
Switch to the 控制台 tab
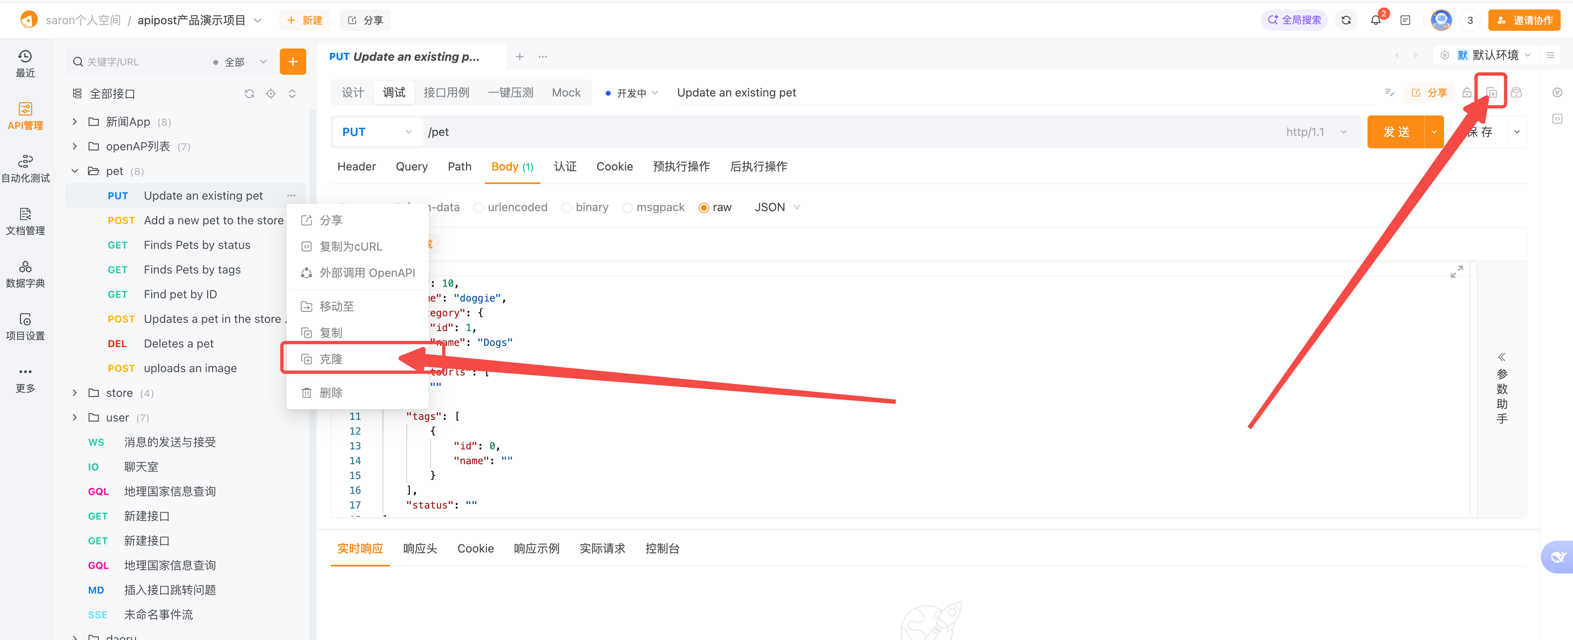(662, 548)
